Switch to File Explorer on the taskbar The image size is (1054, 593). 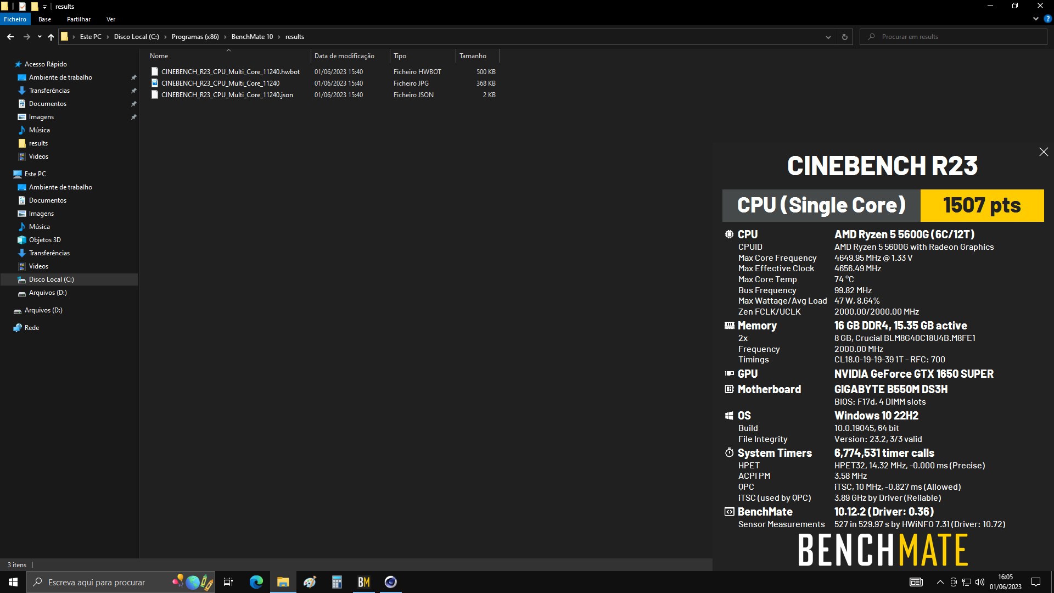tap(283, 582)
